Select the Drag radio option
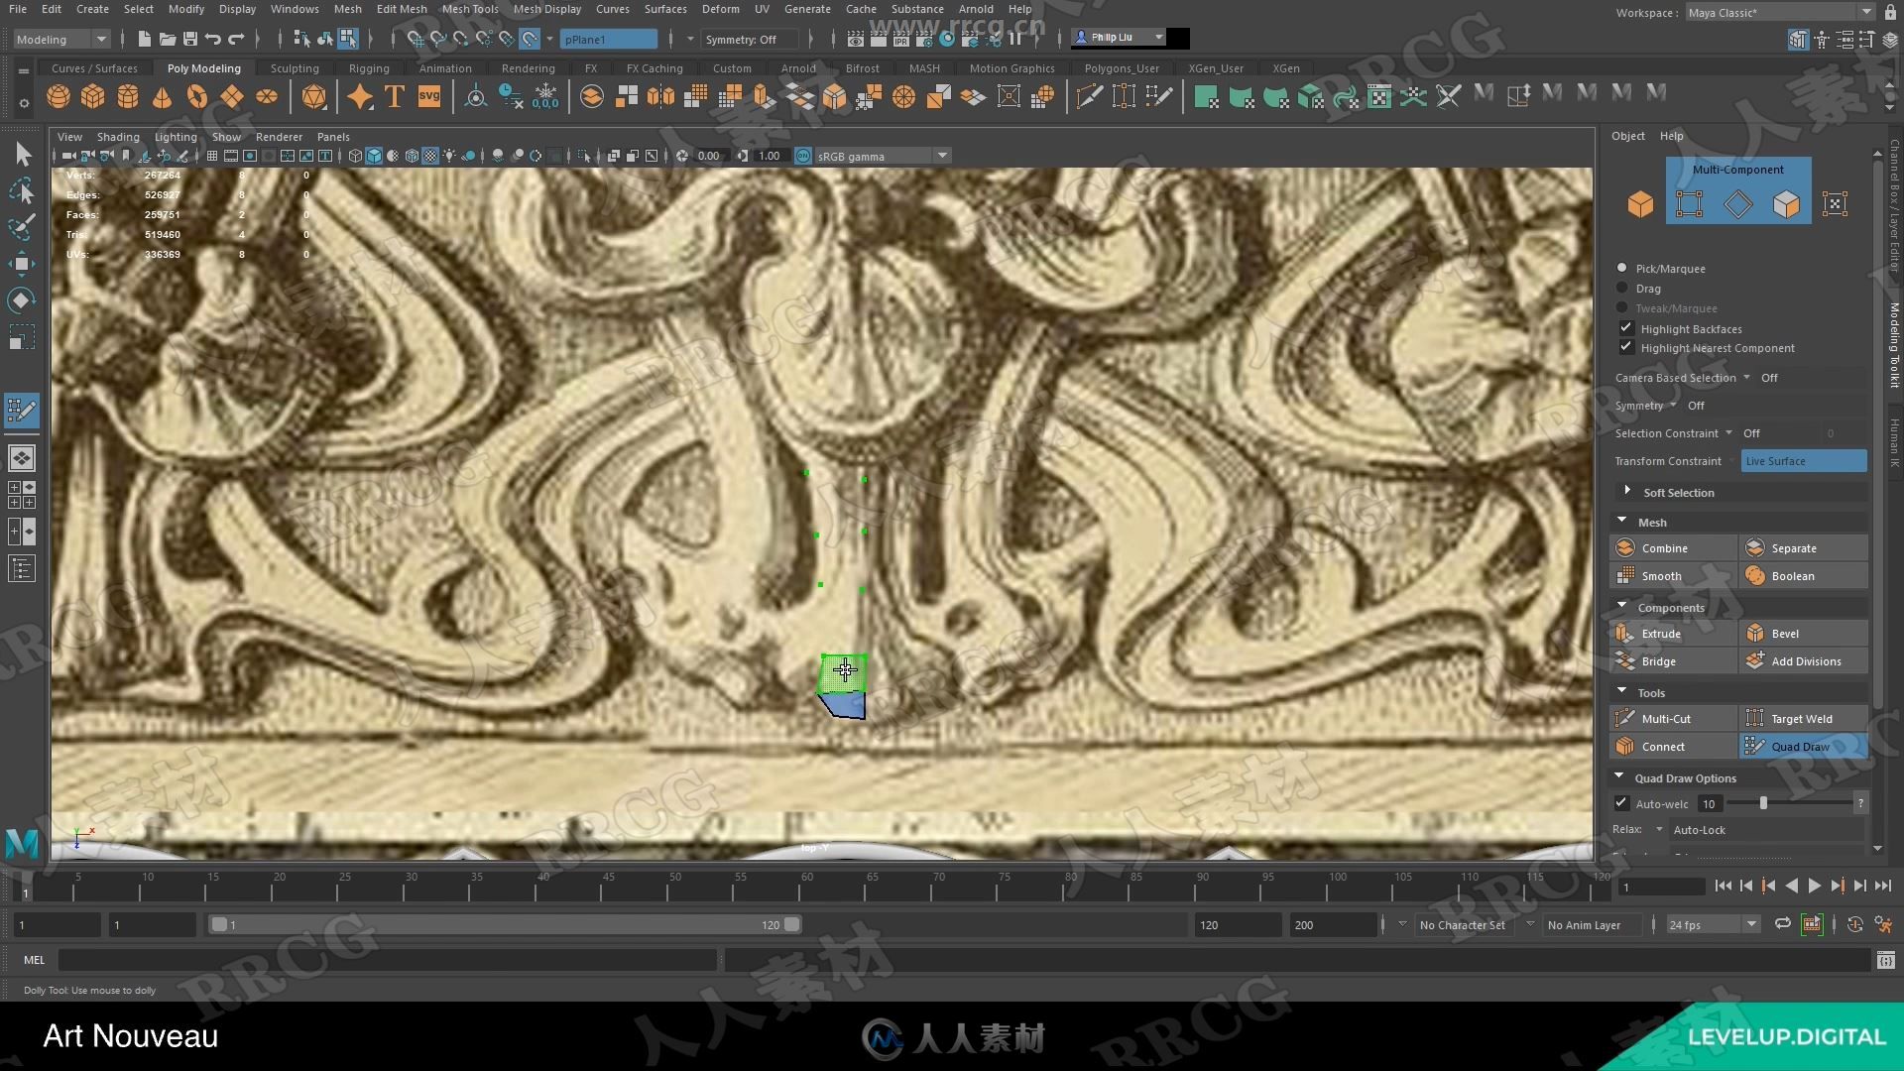Image resolution: width=1904 pixels, height=1071 pixels. tap(1622, 288)
